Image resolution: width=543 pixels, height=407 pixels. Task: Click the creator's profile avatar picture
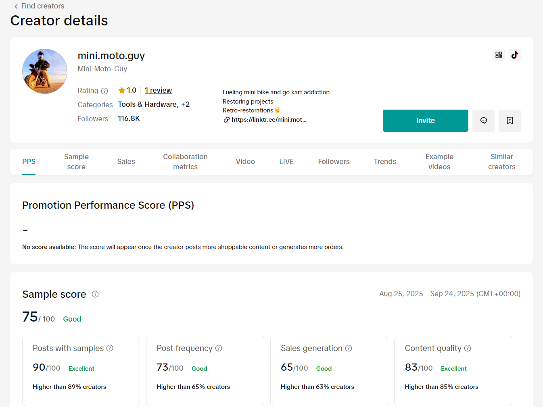pyautogui.click(x=45, y=71)
